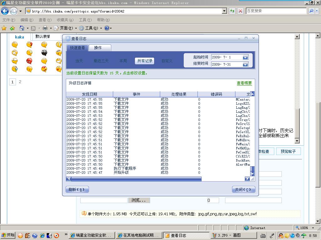Open the Favorites star icon
The height and width of the screenshot is (240, 321).
tap(4, 28)
